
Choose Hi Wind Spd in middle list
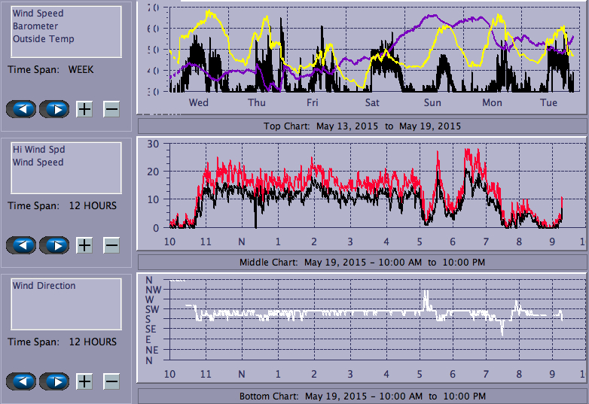coord(38,150)
